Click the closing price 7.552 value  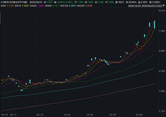point(49,2)
